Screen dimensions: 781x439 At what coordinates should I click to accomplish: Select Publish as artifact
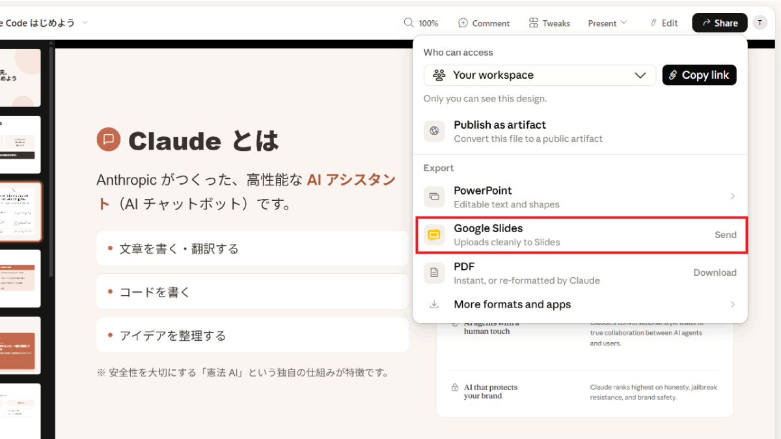581,131
